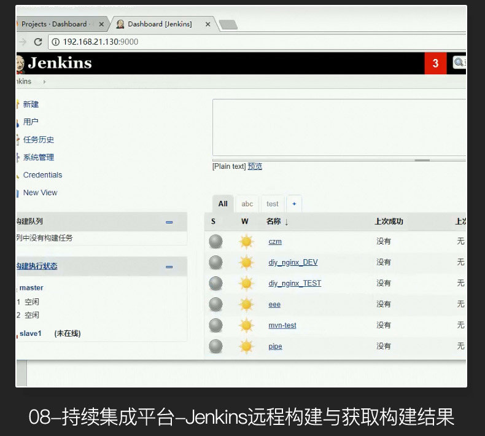This screenshot has width=485, height=436.
Task: Click the sunny weather icon for diy_nginx_TEST
Action: (x=246, y=284)
